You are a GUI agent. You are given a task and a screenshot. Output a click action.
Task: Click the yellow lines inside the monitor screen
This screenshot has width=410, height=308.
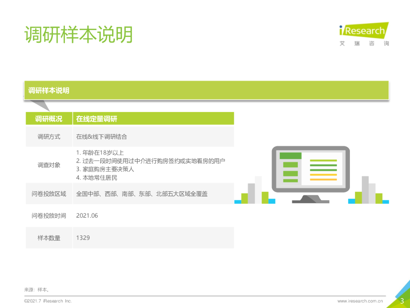pos(324,177)
